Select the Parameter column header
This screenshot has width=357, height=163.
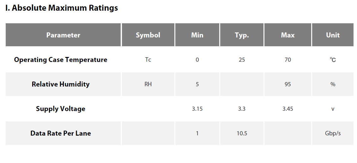(63, 35)
